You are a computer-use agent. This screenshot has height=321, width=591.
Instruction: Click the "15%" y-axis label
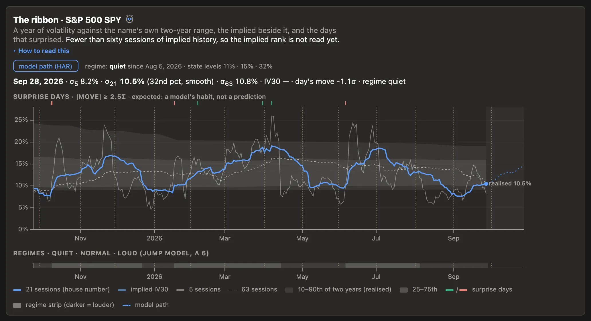tap(21, 164)
